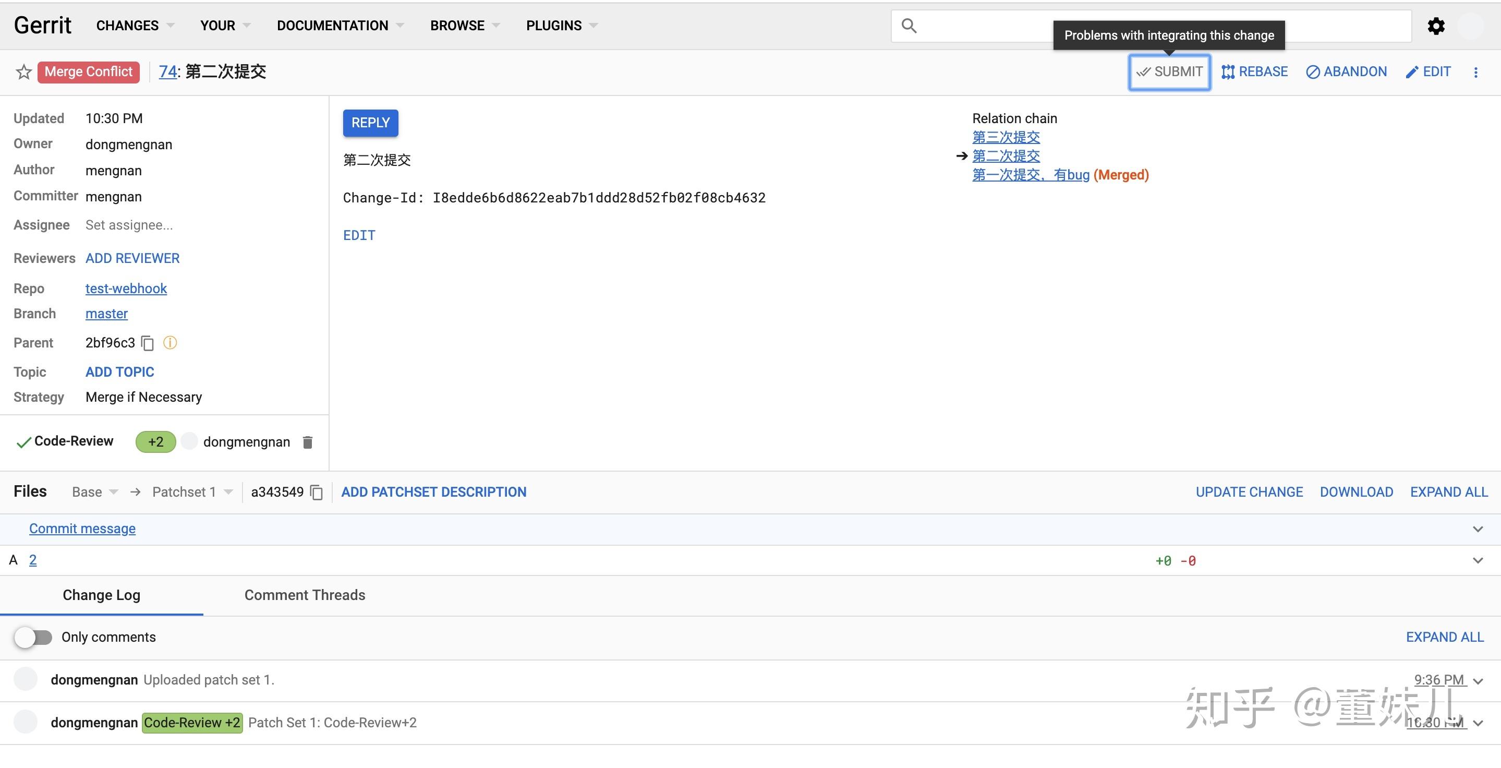The height and width of the screenshot is (768, 1501).
Task: Copy parent commit hash 2bf96c3
Action: pos(147,343)
